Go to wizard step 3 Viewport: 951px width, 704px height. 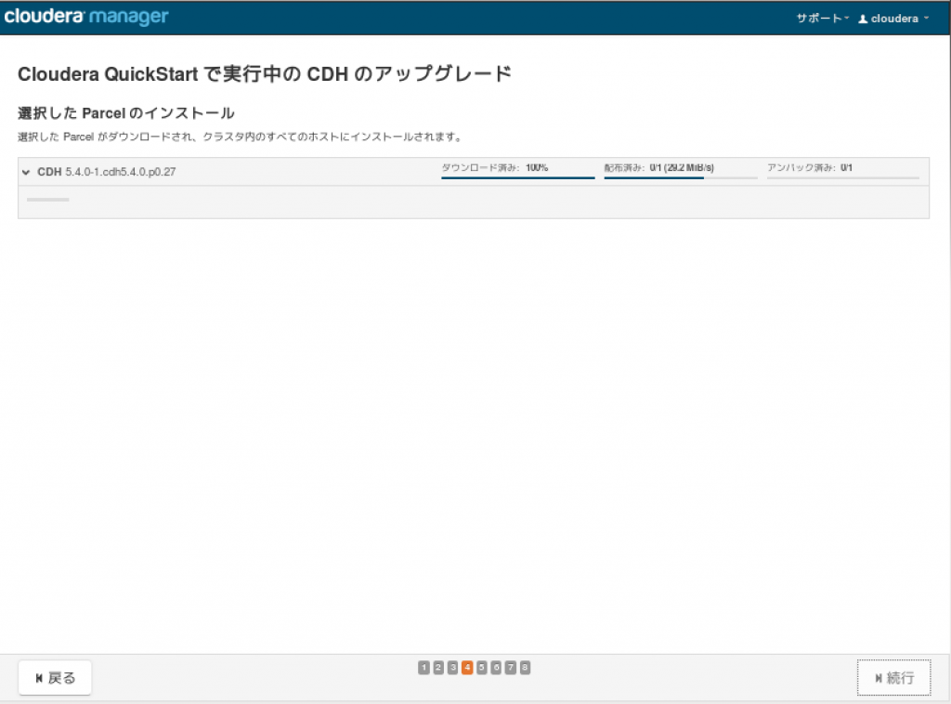[x=453, y=668]
